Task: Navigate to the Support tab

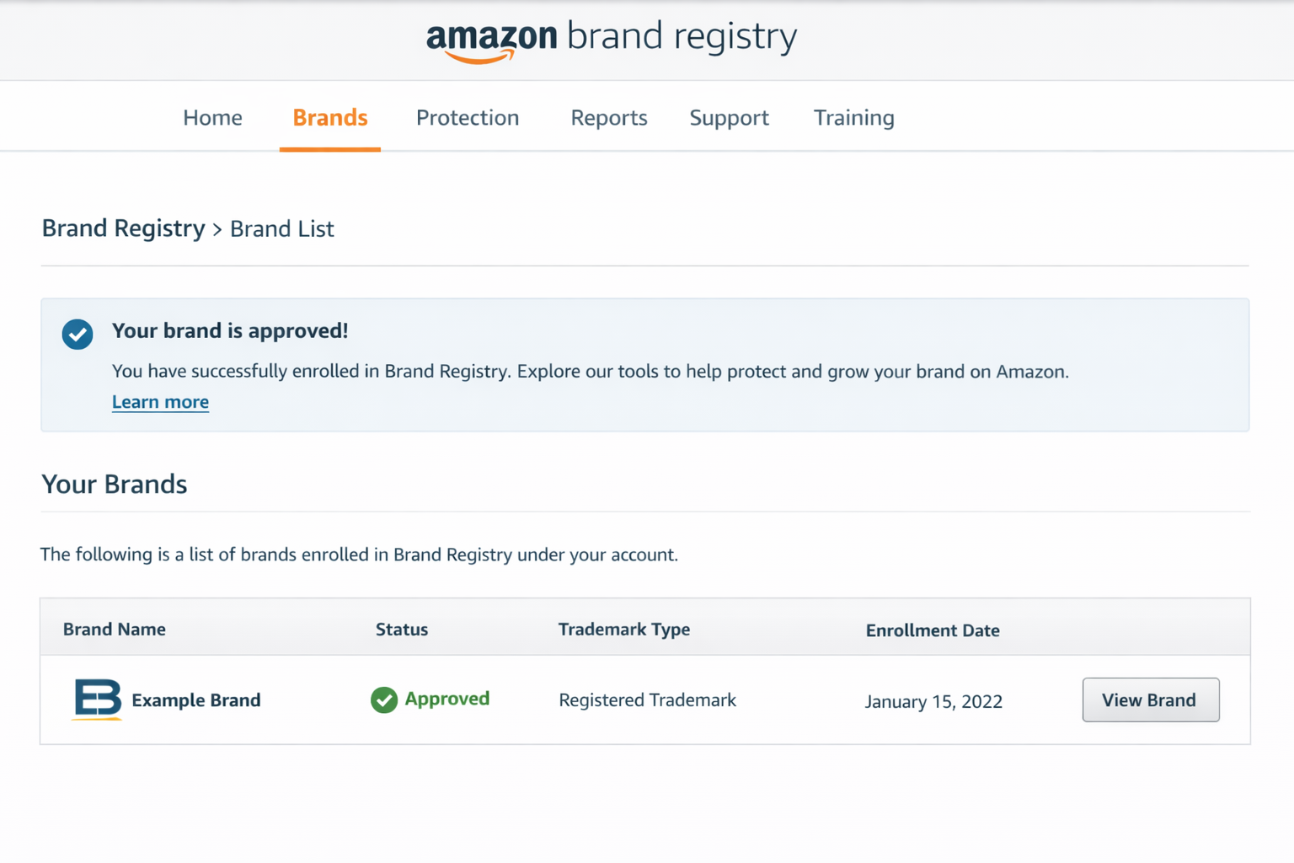Action: click(729, 118)
